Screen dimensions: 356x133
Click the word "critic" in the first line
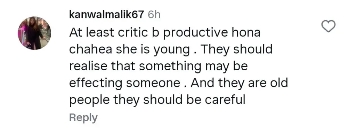(x=127, y=33)
